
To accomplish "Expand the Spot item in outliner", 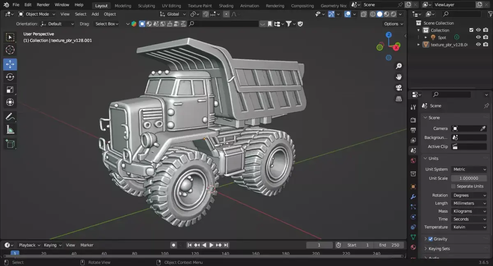I will [x=426, y=37].
